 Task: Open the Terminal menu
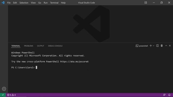54,3
